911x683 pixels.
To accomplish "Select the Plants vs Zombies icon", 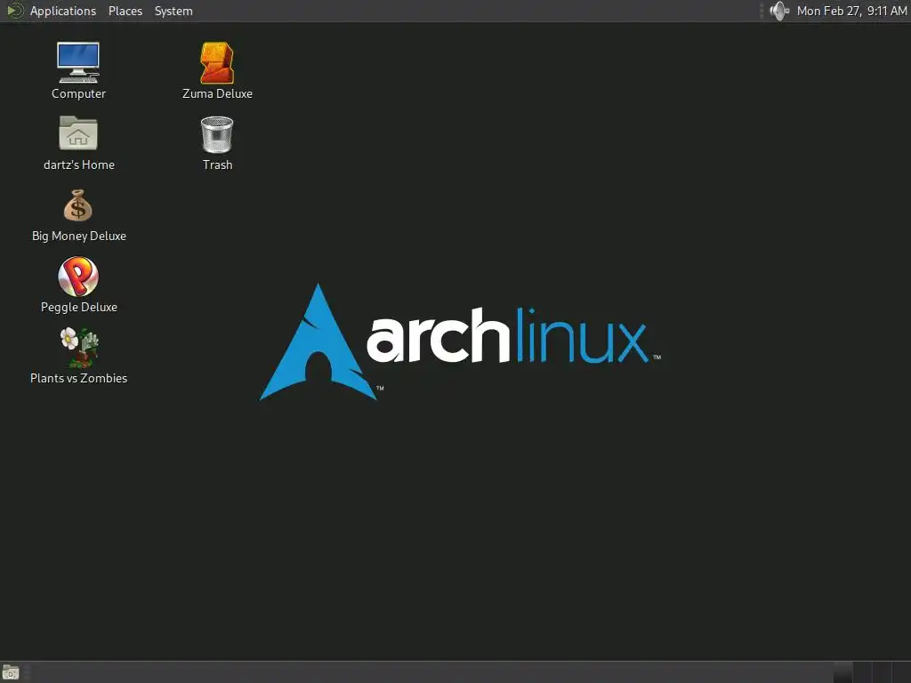I will [x=79, y=348].
